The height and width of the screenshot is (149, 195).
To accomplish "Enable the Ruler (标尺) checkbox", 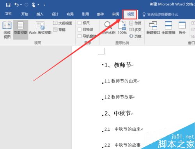I will pyautogui.click(x=80, y=23).
